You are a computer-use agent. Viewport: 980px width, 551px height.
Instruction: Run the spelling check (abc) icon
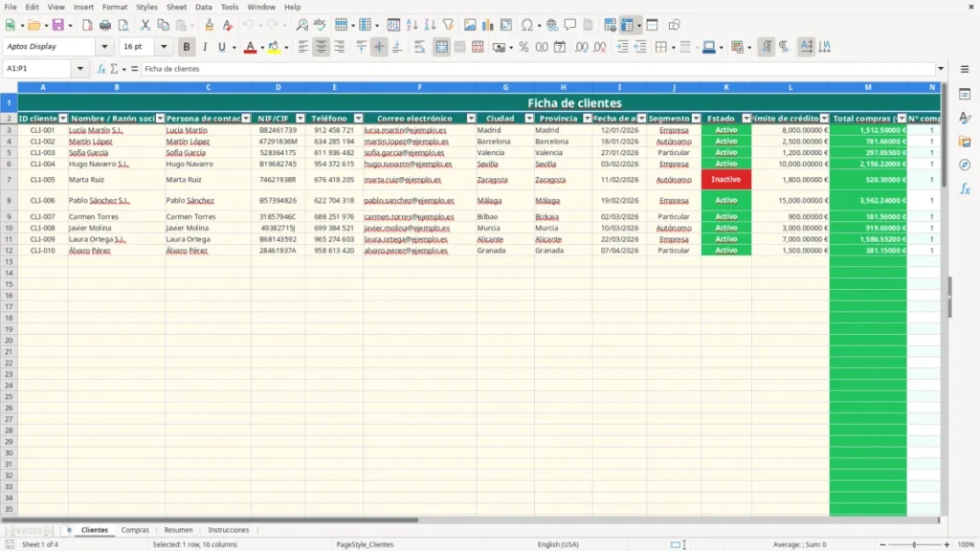point(320,25)
